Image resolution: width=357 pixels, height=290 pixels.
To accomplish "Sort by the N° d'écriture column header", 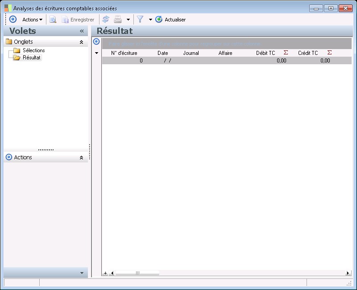I will 124,53.
